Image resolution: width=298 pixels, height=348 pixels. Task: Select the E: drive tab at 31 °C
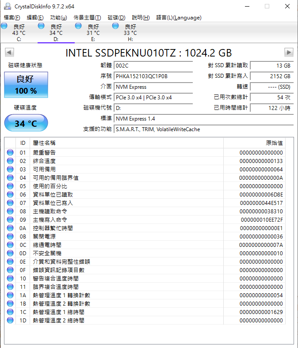[x=93, y=33]
